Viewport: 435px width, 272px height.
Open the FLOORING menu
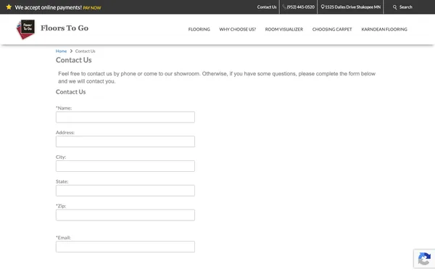(x=199, y=29)
